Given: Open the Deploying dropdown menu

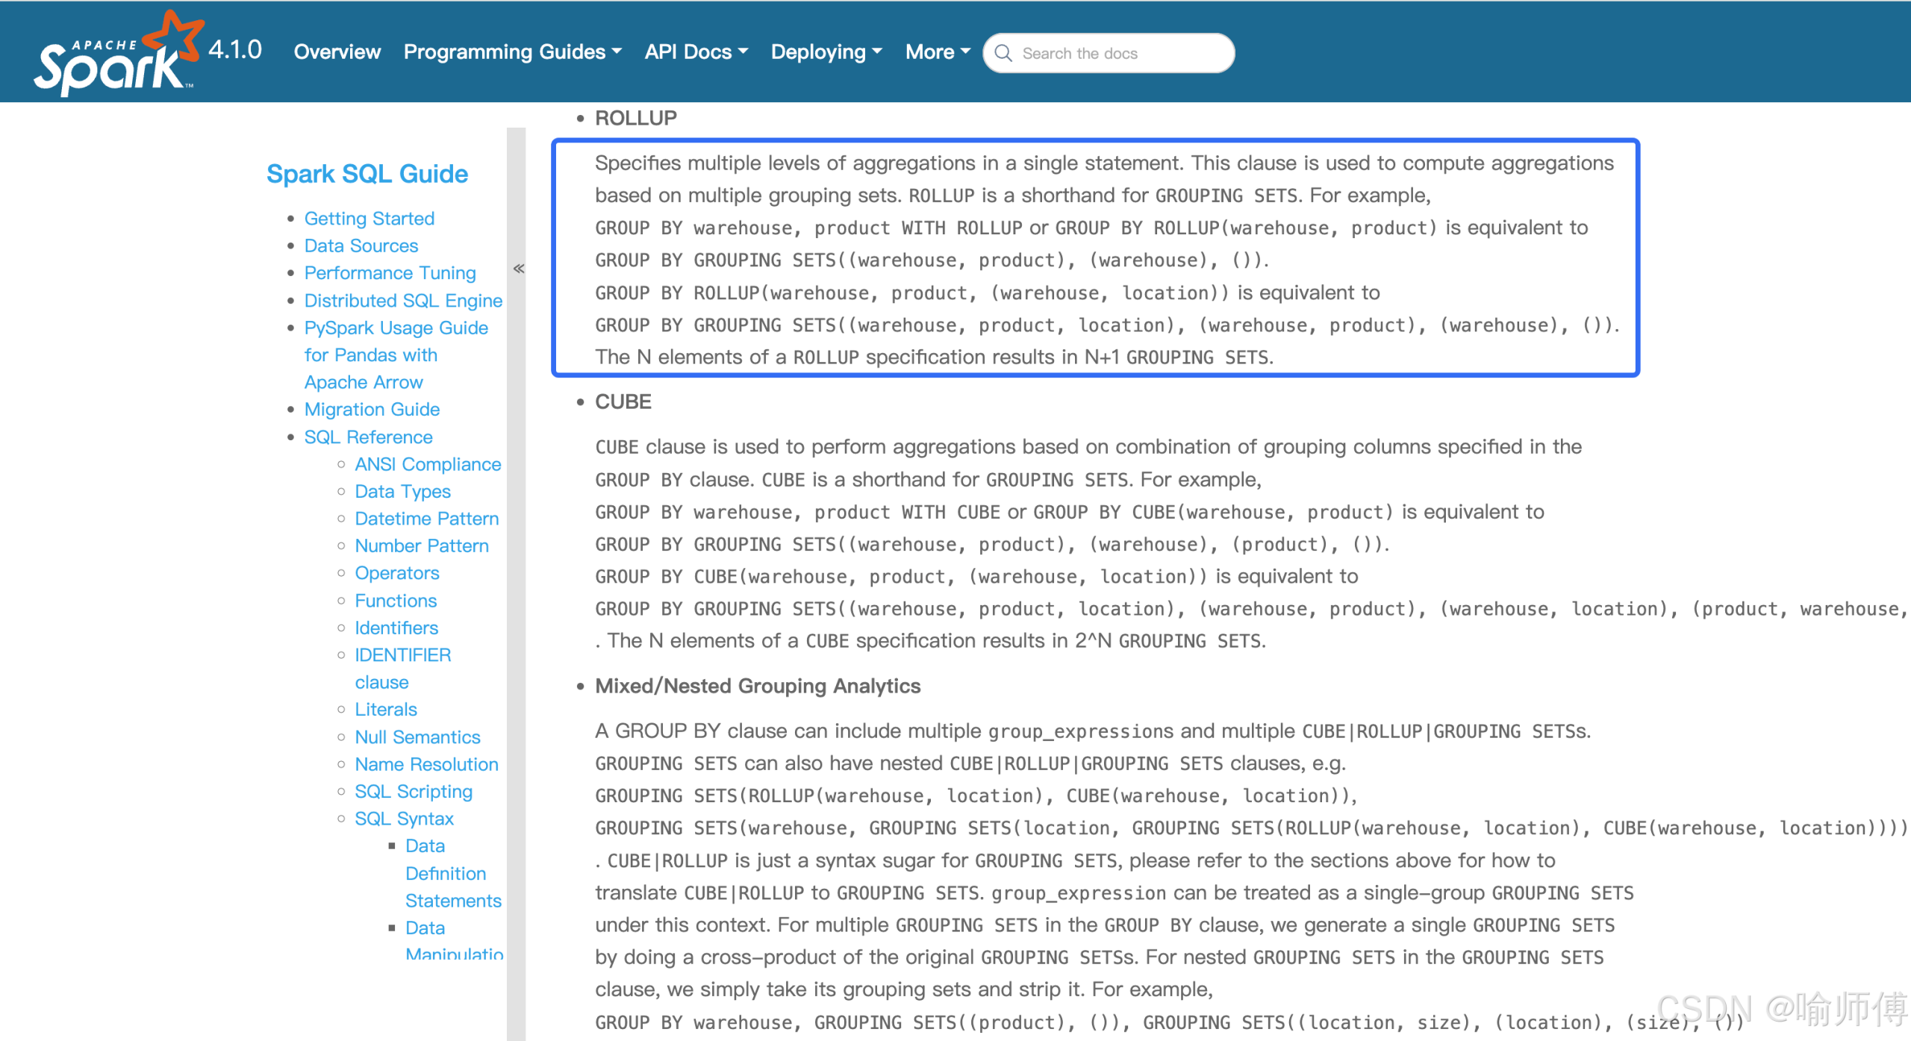Looking at the screenshot, I should pyautogui.click(x=826, y=52).
